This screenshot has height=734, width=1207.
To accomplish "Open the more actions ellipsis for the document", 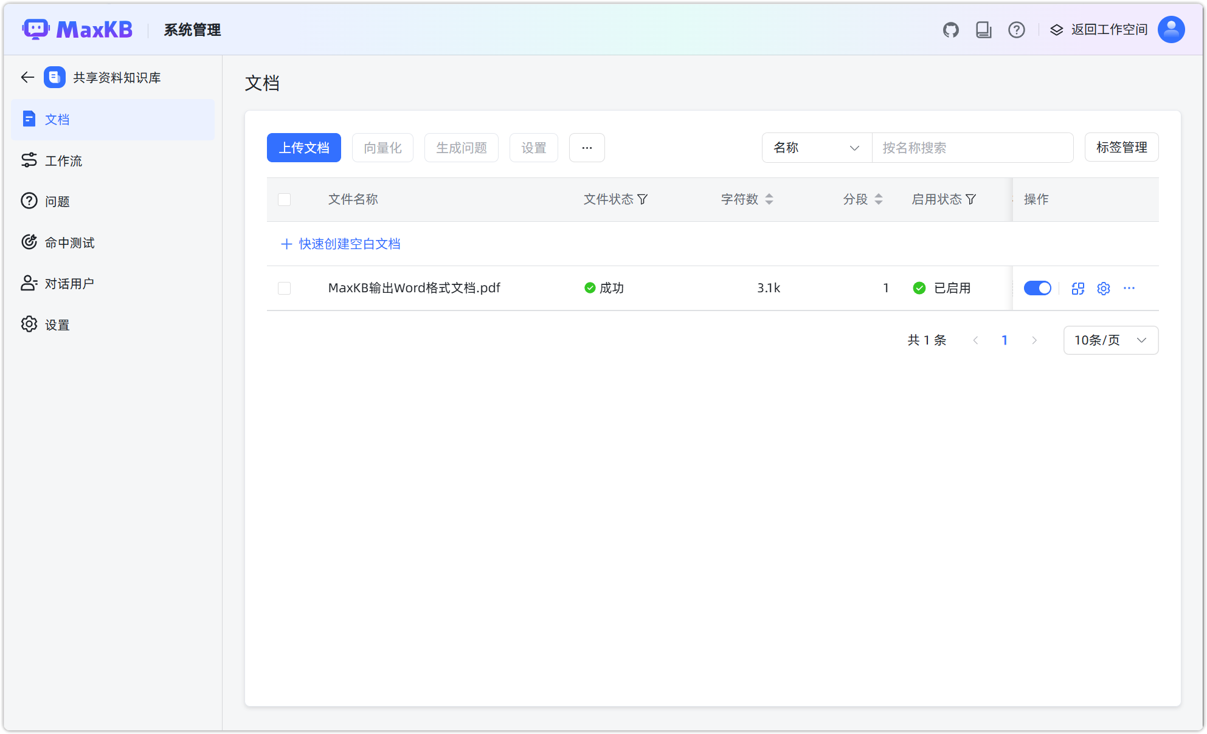I will click(x=1130, y=288).
